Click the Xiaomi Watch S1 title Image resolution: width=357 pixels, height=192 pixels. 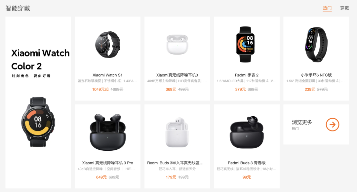(107, 75)
